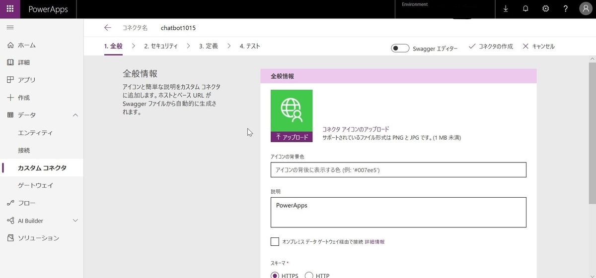Click the vertical scrollbar on the right
The width and height of the screenshot is (596, 278).
[x=592, y=133]
